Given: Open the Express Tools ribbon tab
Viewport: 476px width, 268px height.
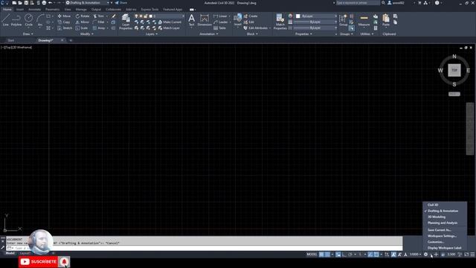Looking at the screenshot, I should 149,10.
